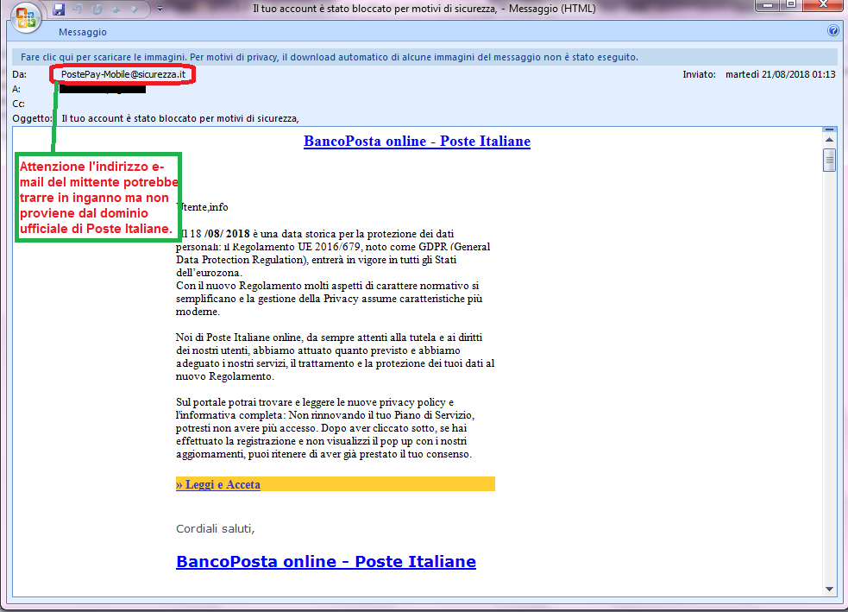Click the Utente,info greeting text
The width and height of the screenshot is (848, 612).
202,206
